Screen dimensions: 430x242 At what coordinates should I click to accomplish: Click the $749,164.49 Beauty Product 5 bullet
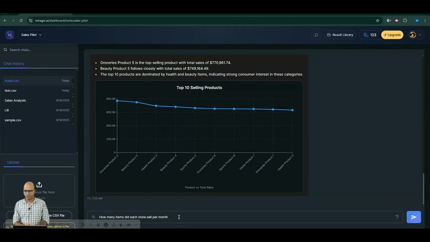155,69
